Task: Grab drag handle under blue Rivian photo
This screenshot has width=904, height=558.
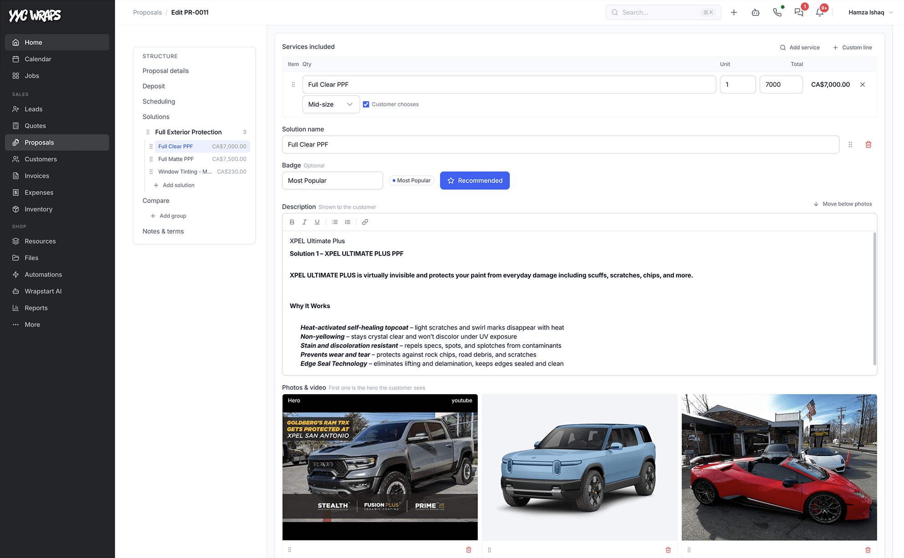Action: [x=489, y=550]
